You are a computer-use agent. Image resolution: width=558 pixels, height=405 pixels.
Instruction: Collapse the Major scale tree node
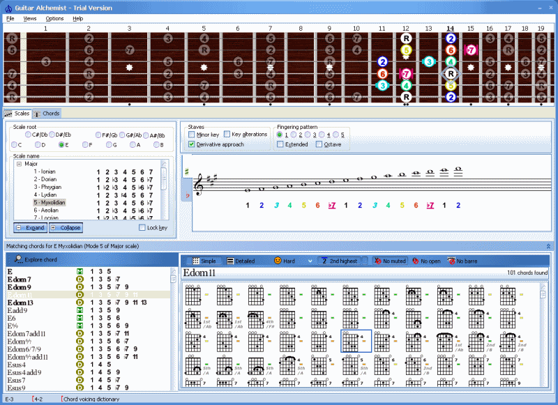[x=18, y=164]
